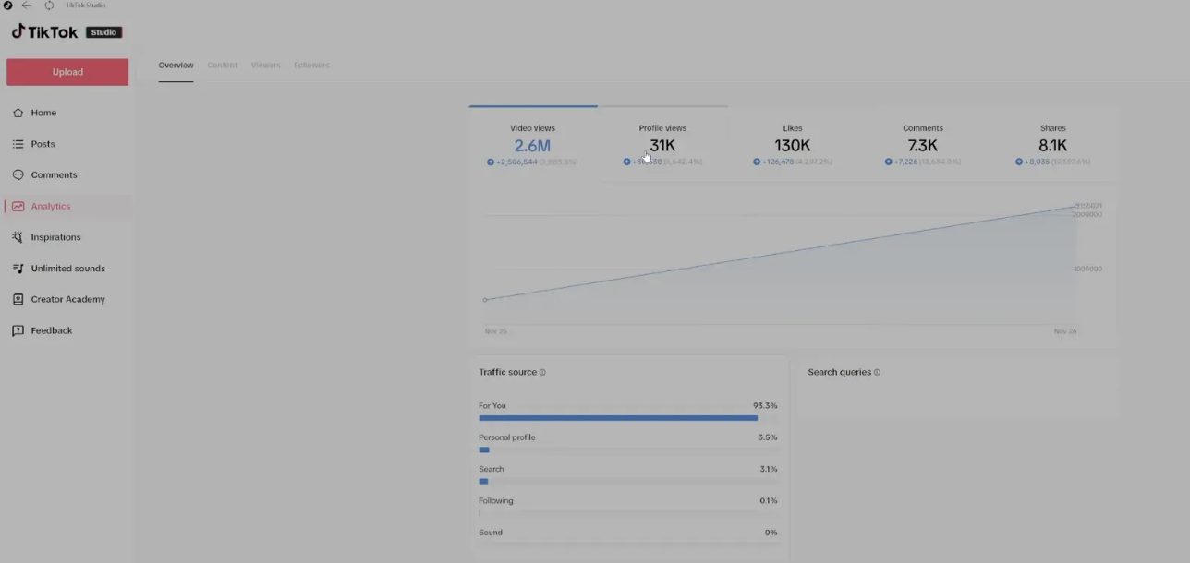Show info tooltip next to Traffic source
Viewport: 1190px width, 563px height.
pyautogui.click(x=542, y=373)
